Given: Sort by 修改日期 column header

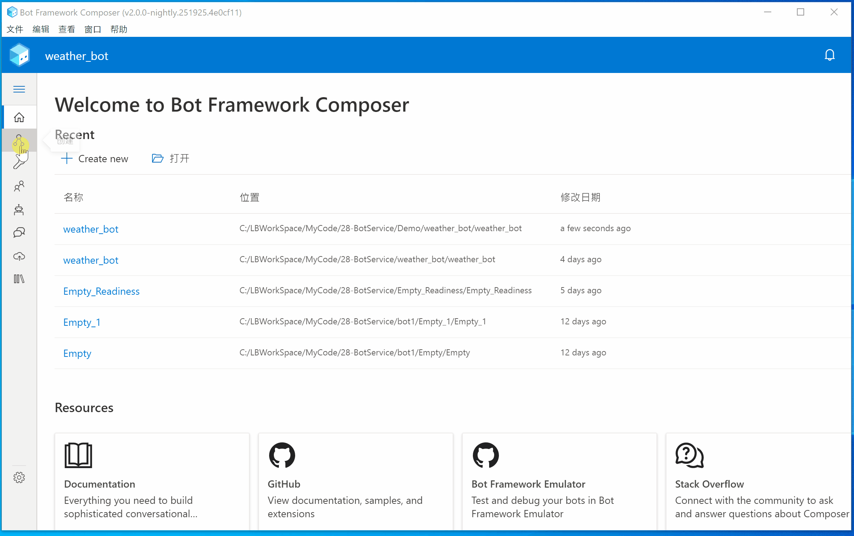Looking at the screenshot, I should (x=580, y=197).
